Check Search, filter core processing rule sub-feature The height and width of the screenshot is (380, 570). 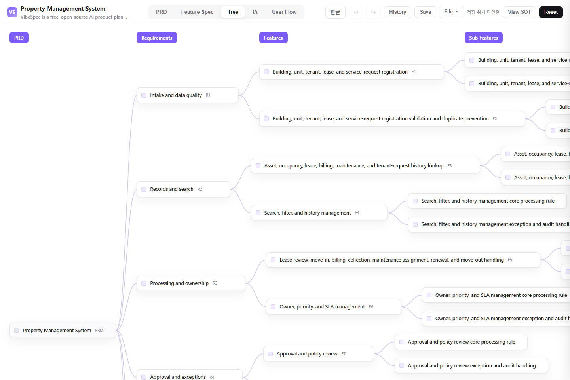(x=415, y=201)
